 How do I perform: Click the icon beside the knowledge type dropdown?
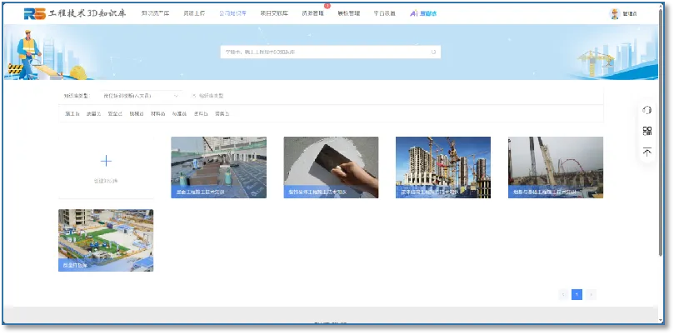coord(195,96)
